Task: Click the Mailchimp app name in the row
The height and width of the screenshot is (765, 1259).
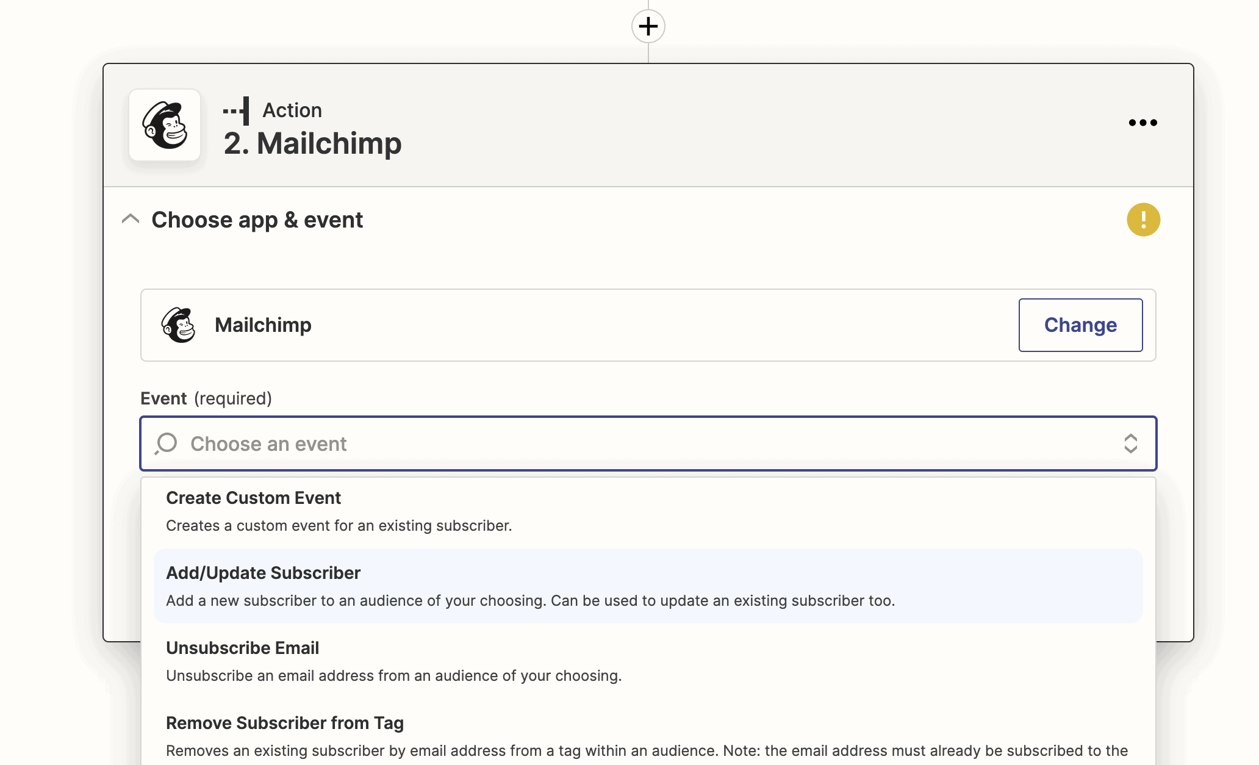Action: pyautogui.click(x=263, y=325)
